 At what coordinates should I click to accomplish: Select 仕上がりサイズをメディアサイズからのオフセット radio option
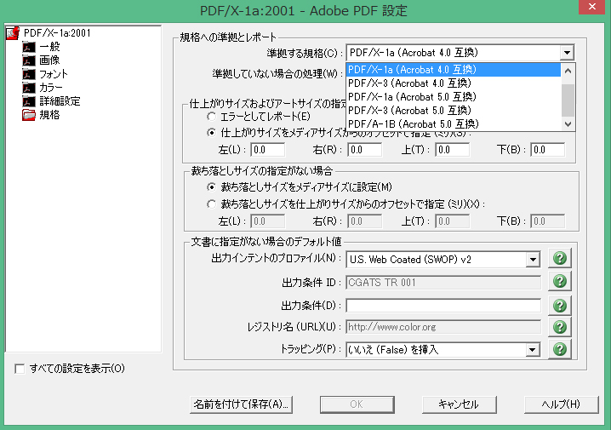tap(211, 133)
